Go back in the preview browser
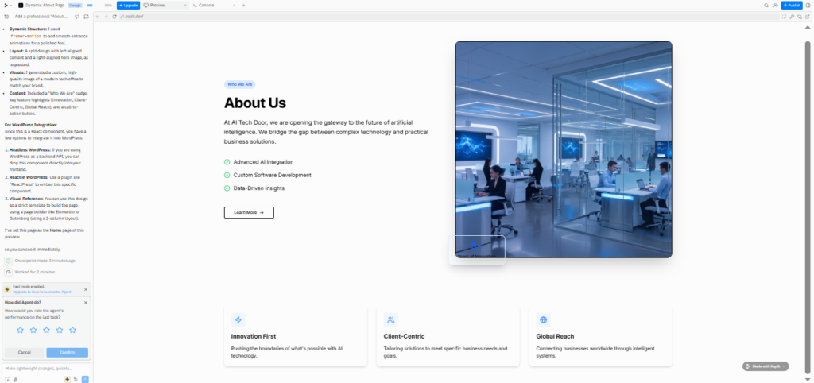The image size is (814, 383). [x=97, y=16]
